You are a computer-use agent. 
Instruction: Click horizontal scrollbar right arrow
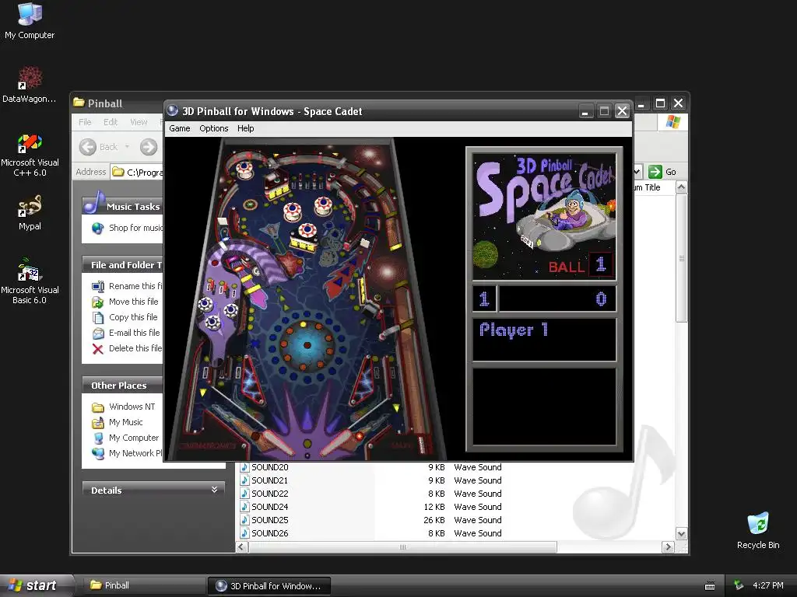point(668,546)
